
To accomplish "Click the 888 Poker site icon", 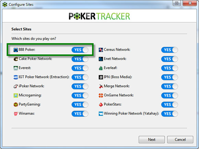I will coord(16,50).
